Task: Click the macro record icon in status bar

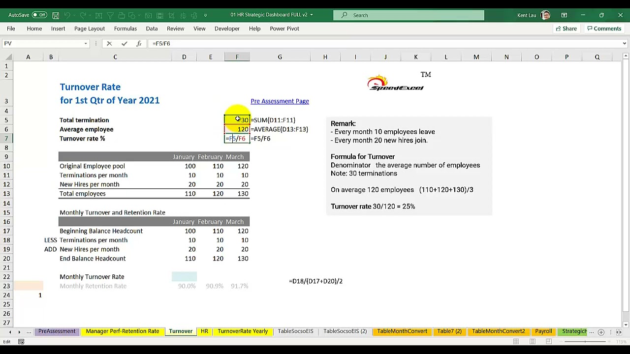Action: [x=21, y=342]
